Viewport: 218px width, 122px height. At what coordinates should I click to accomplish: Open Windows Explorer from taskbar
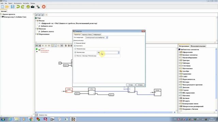point(17,119)
